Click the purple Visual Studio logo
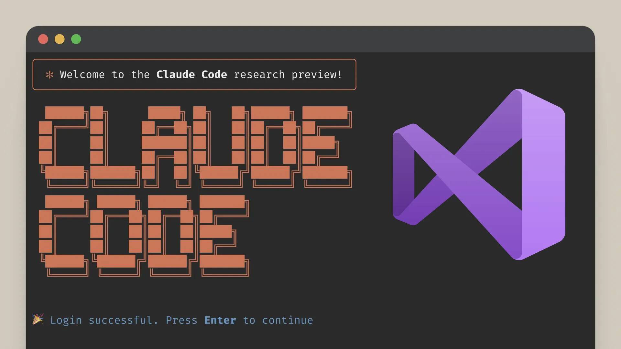 click(x=479, y=174)
